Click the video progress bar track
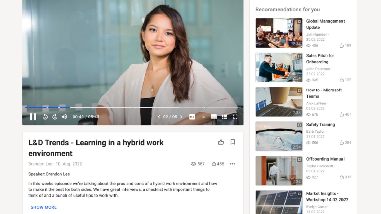This screenshot has width=381, height=214. point(133,107)
